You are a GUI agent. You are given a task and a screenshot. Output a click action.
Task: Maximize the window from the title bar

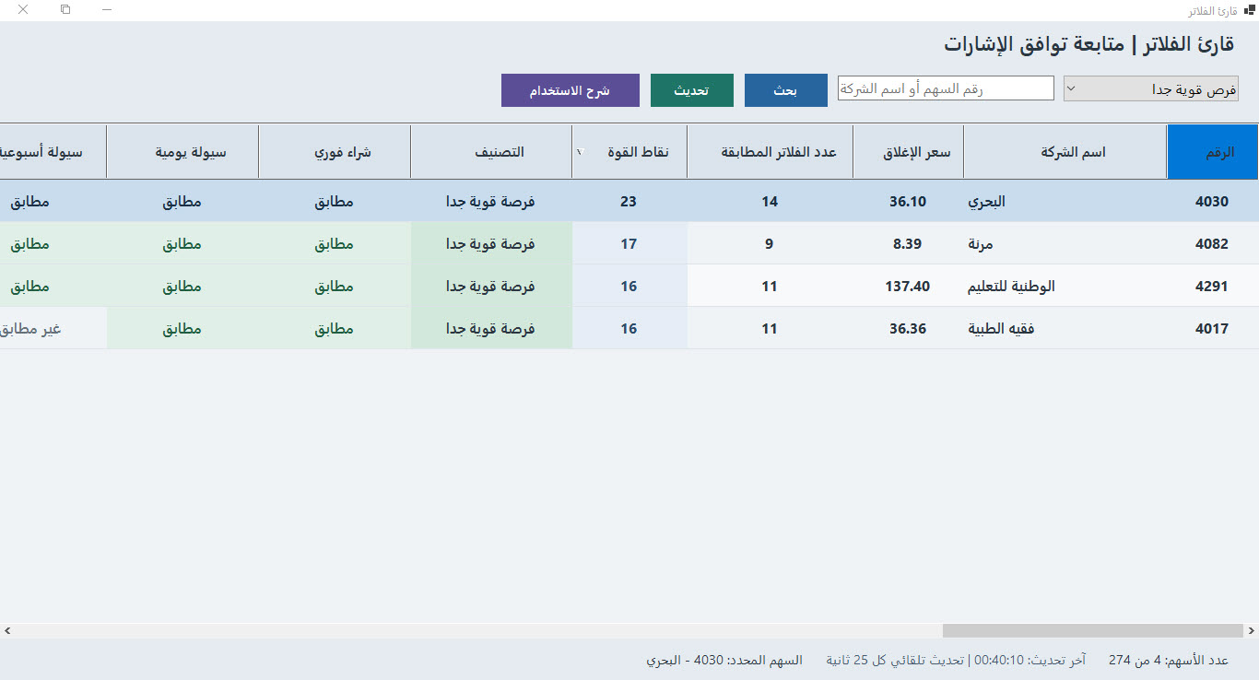pyautogui.click(x=65, y=9)
